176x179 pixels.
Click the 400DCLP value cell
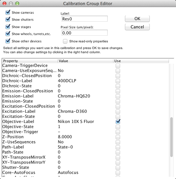coord(85,81)
